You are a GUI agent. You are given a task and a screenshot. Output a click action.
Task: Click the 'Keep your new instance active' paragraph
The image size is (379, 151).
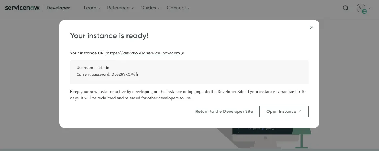click(x=188, y=95)
